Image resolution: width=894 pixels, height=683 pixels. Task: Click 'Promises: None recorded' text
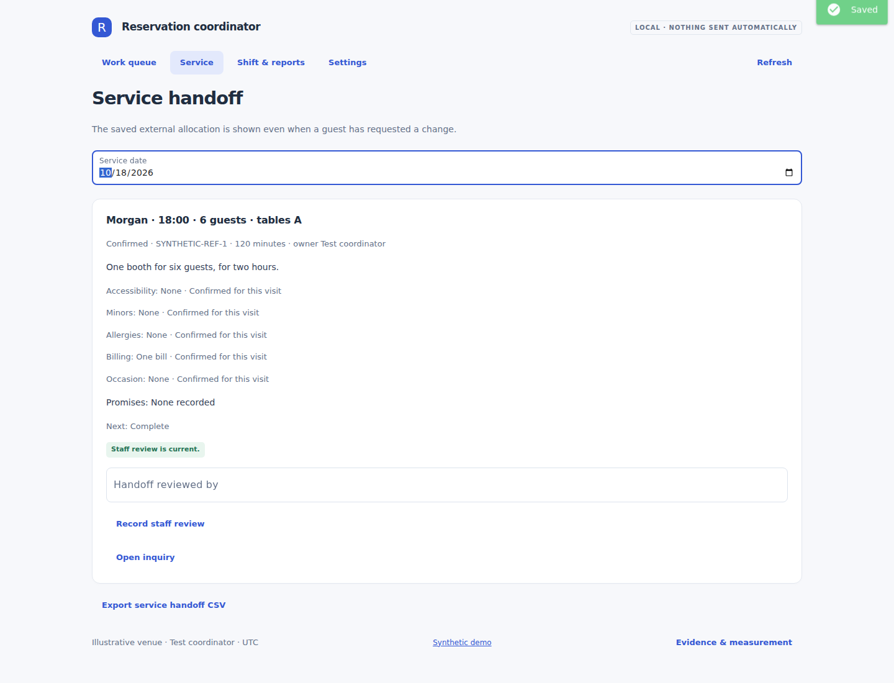tap(160, 403)
